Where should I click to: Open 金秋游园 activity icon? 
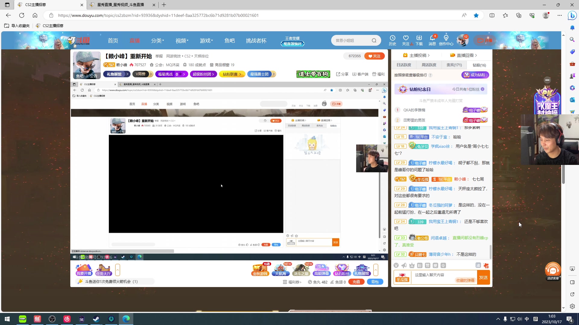(x=260, y=269)
